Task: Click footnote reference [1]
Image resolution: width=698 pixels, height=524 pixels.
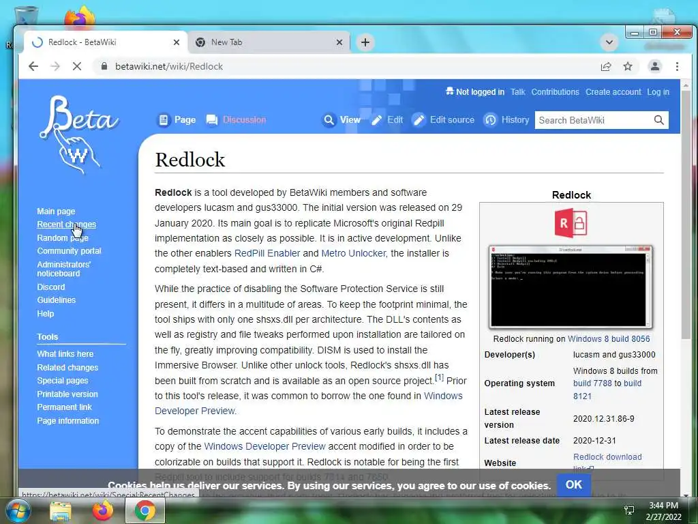Action: [x=440, y=378]
